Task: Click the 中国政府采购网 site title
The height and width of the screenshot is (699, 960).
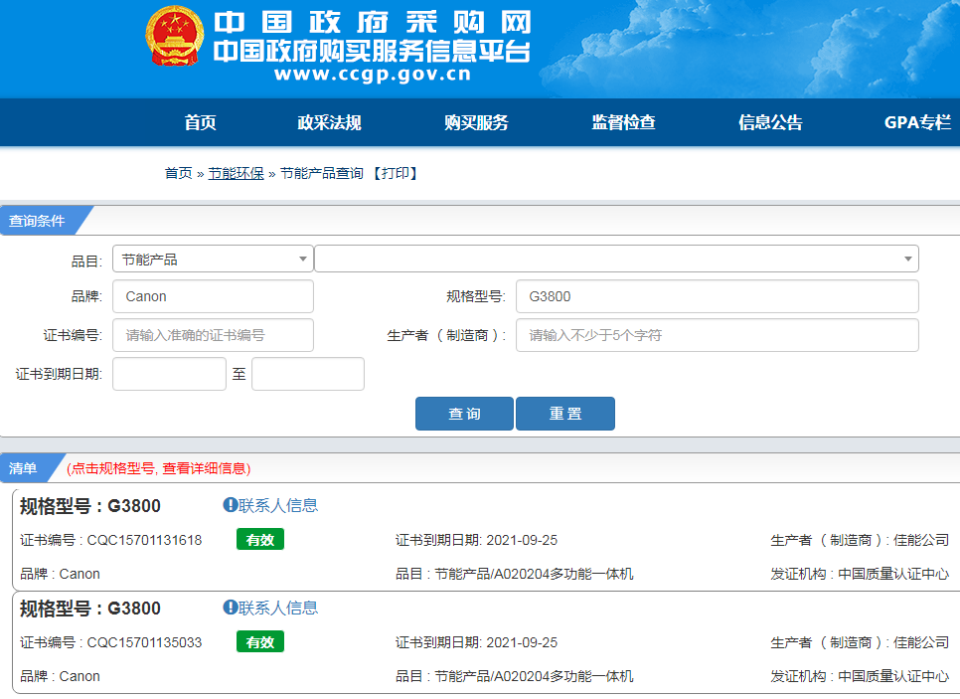Action: (373, 23)
